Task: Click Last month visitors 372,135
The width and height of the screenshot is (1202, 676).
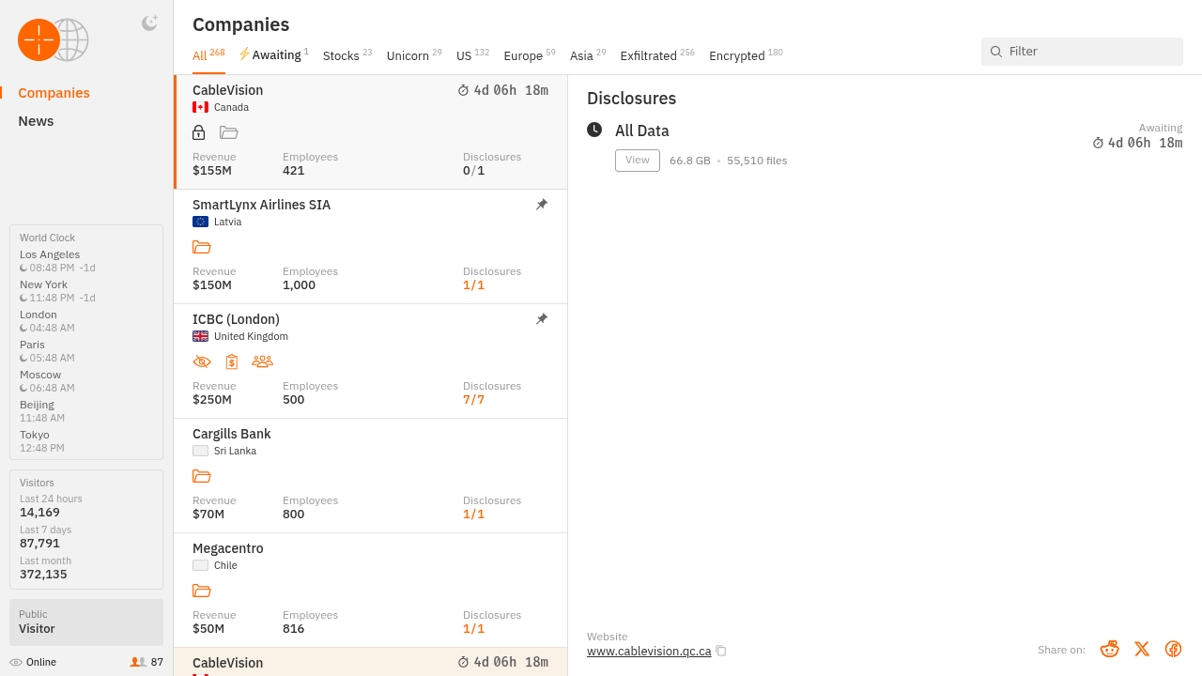Action: (43, 575)
